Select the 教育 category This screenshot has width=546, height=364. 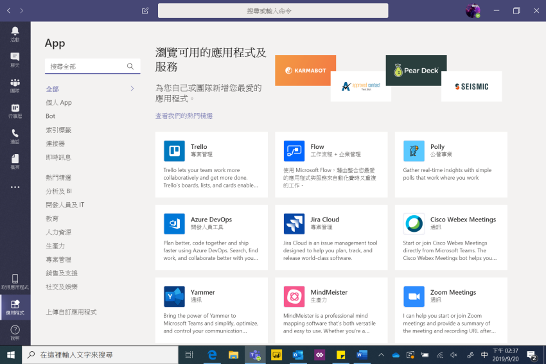[x=52, y=218]
